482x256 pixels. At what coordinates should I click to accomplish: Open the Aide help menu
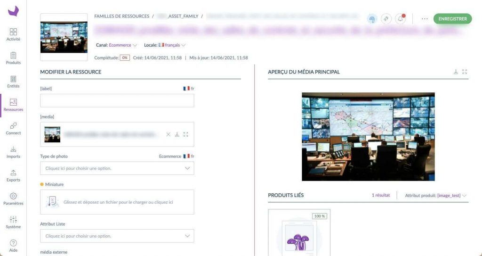pos(13,246)
